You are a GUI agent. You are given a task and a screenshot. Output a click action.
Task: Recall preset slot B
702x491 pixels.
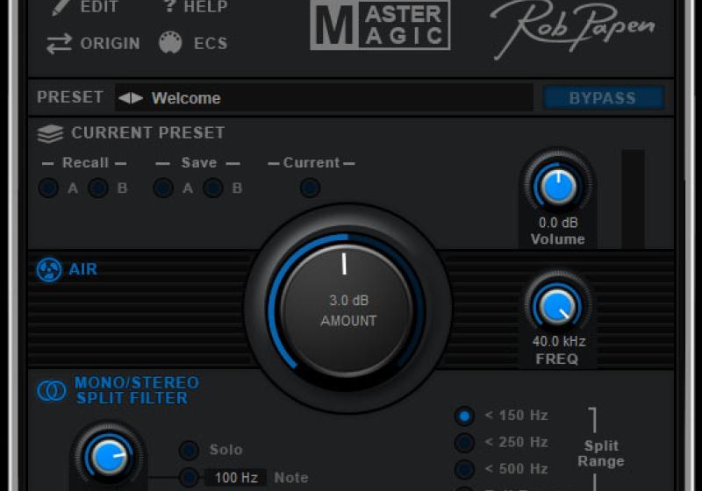pos(98,188)
